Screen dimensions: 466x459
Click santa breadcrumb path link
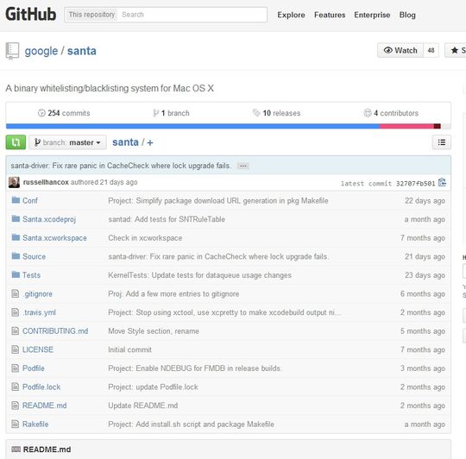(125, 142)
